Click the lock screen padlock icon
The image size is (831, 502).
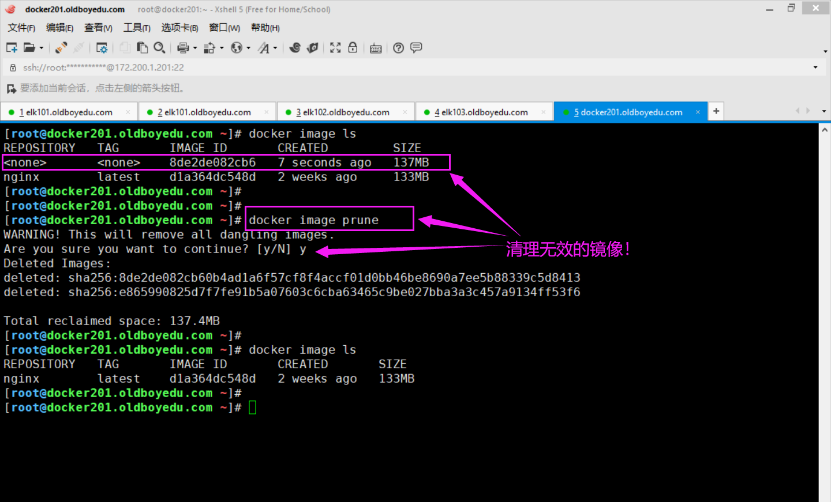(353, 48)
